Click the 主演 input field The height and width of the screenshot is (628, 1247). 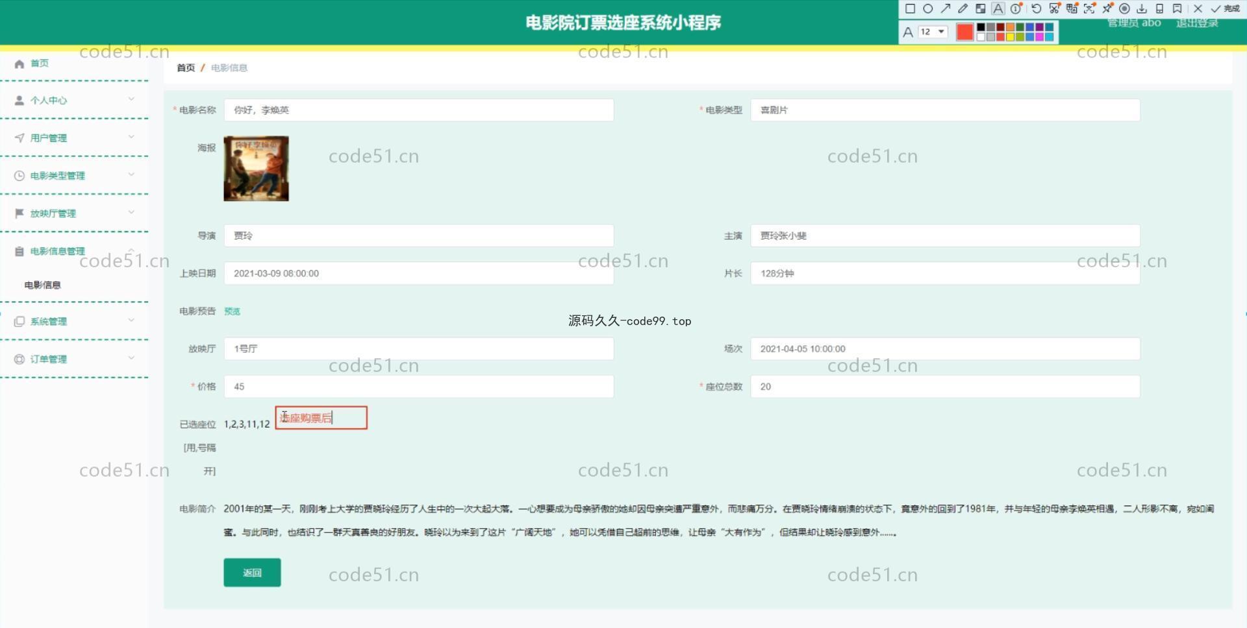(945, 235)
